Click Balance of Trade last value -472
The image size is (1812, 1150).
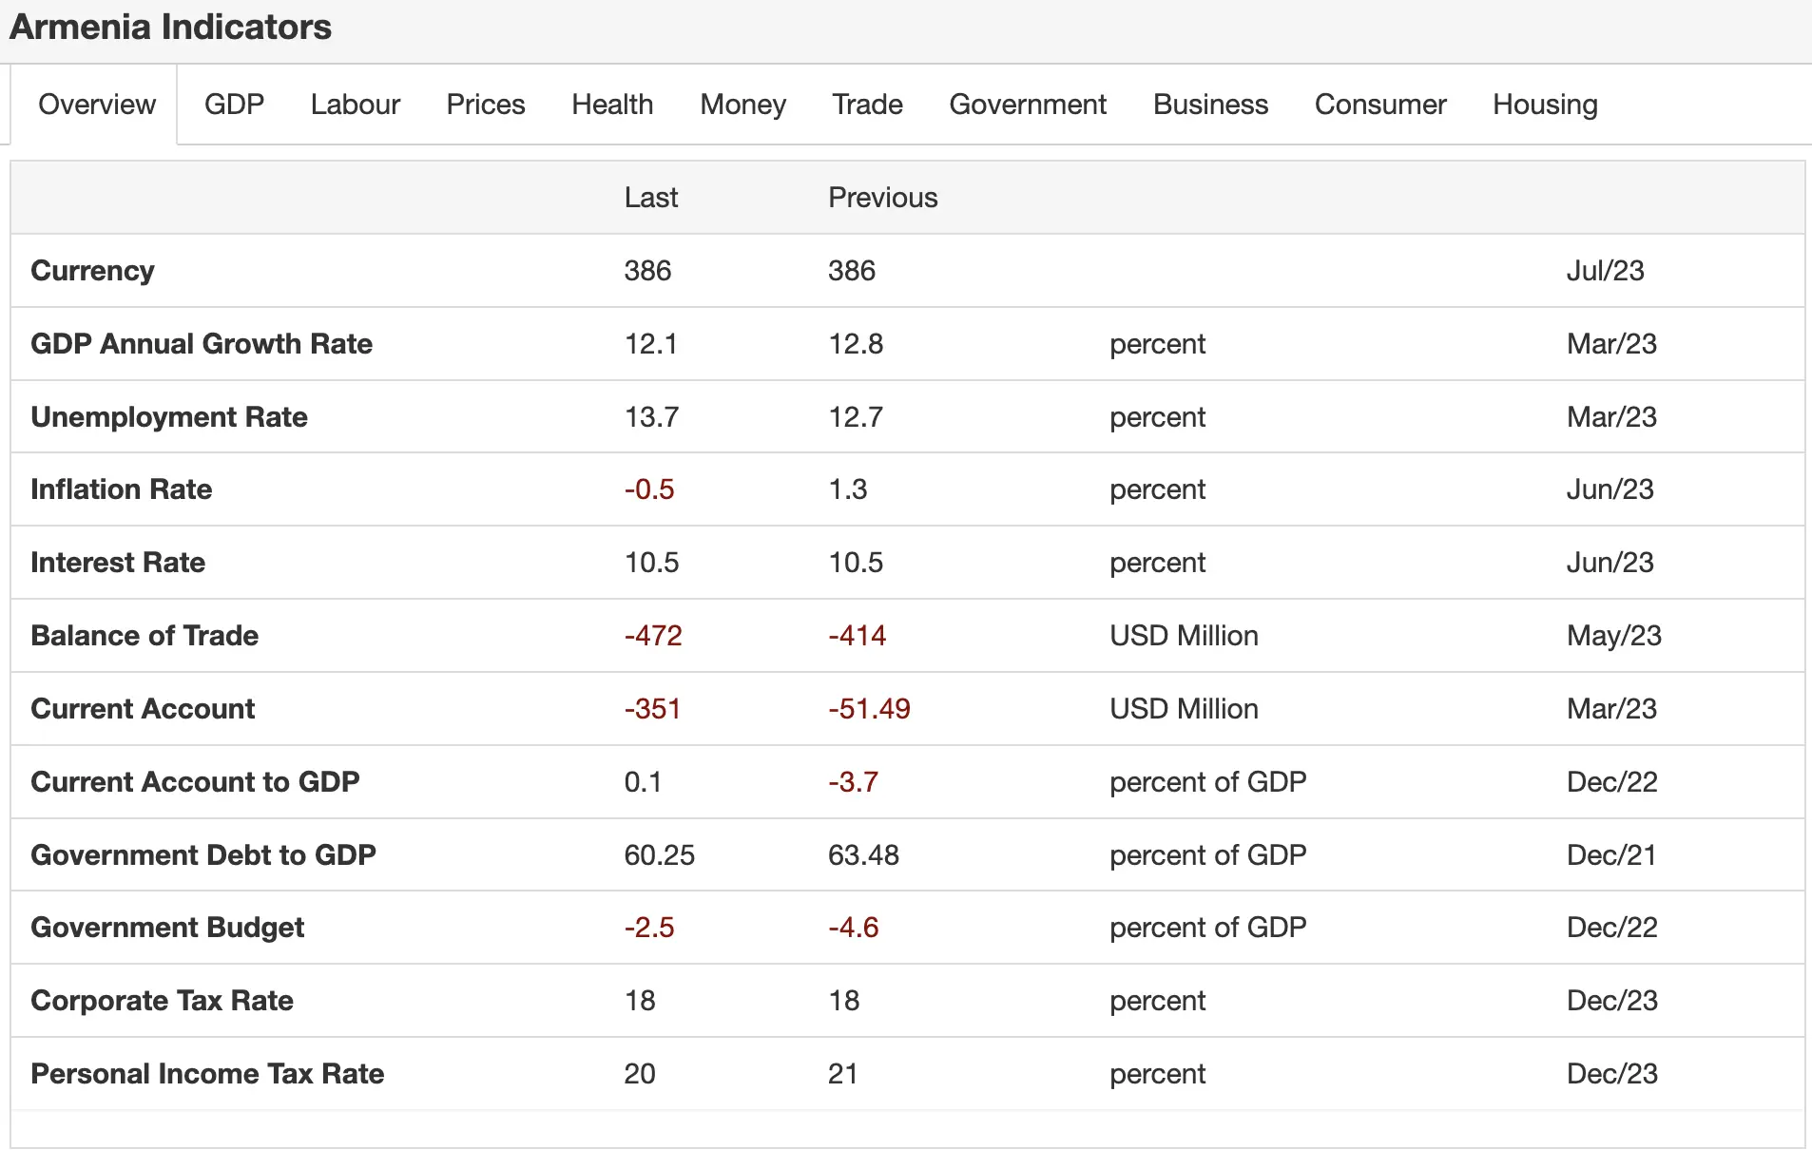tap(653, 636)
